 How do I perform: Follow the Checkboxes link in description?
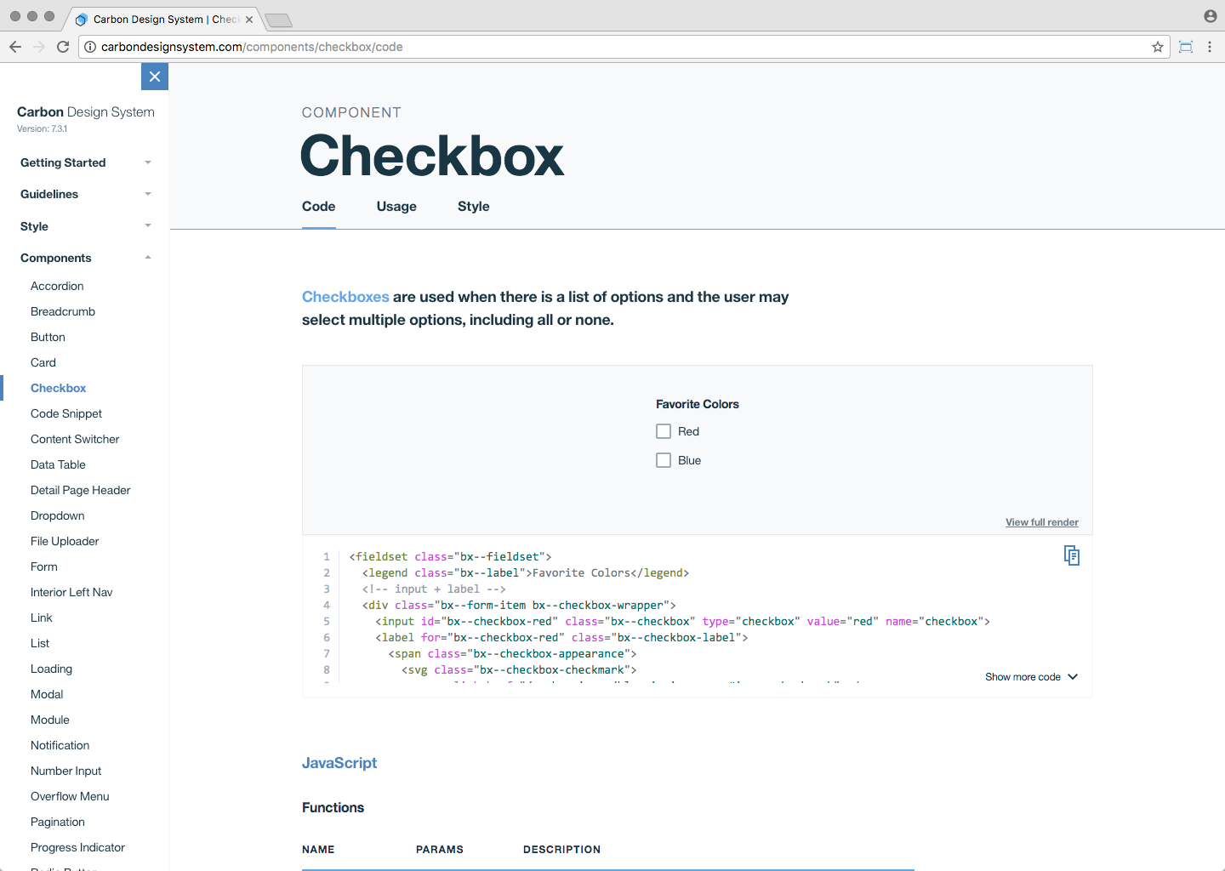click(x=345, y=297)
